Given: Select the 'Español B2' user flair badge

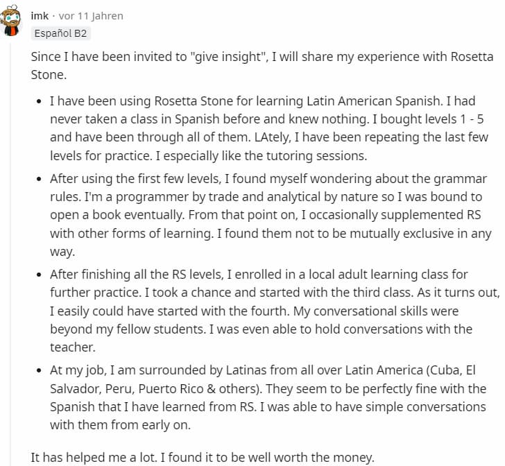Looking at the screenshot, I should click(x=60, y=33).
